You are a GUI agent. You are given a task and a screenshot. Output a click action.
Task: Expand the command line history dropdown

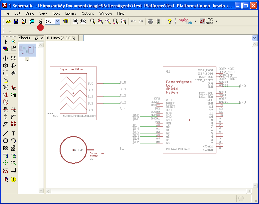[255, 38]
